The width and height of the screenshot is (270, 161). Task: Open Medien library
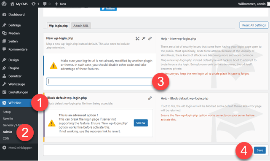coord(14,33)
